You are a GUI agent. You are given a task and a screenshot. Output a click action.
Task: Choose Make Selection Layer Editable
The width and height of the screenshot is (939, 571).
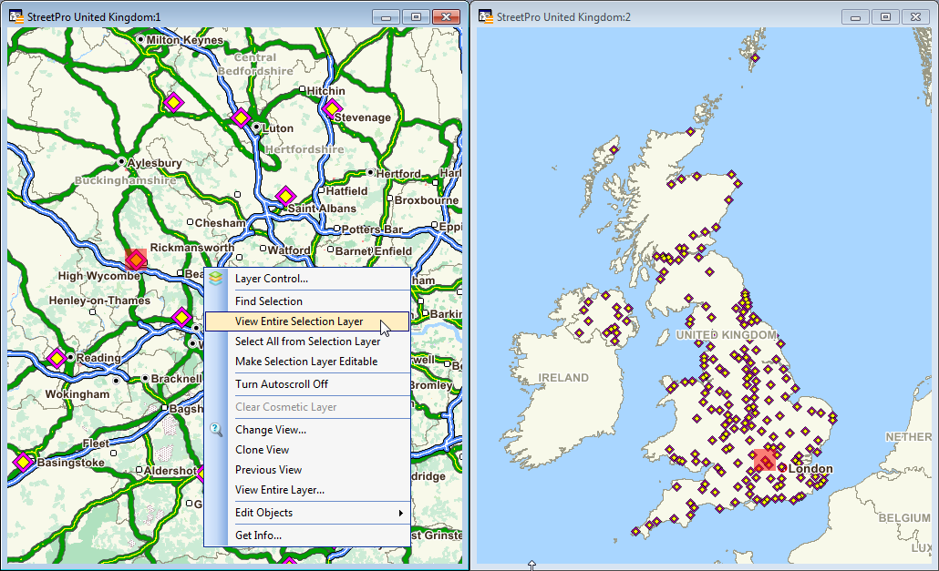pyautogui.click(x=307, y=362)
